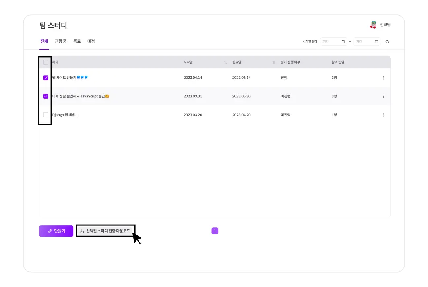The width and height of the screenshot is (428, 287).
Task: Open more options for JavaScript 중급 row
Action: coord(383,96)
